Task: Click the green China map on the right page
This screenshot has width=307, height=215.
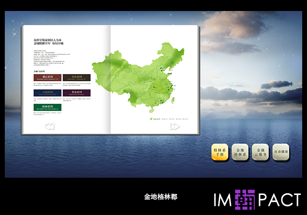Action: click(x=138, y=78)
